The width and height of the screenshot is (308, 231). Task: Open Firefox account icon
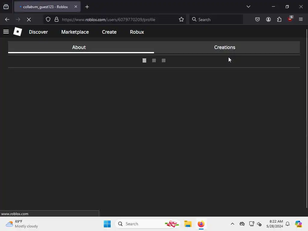pos(268,20)
